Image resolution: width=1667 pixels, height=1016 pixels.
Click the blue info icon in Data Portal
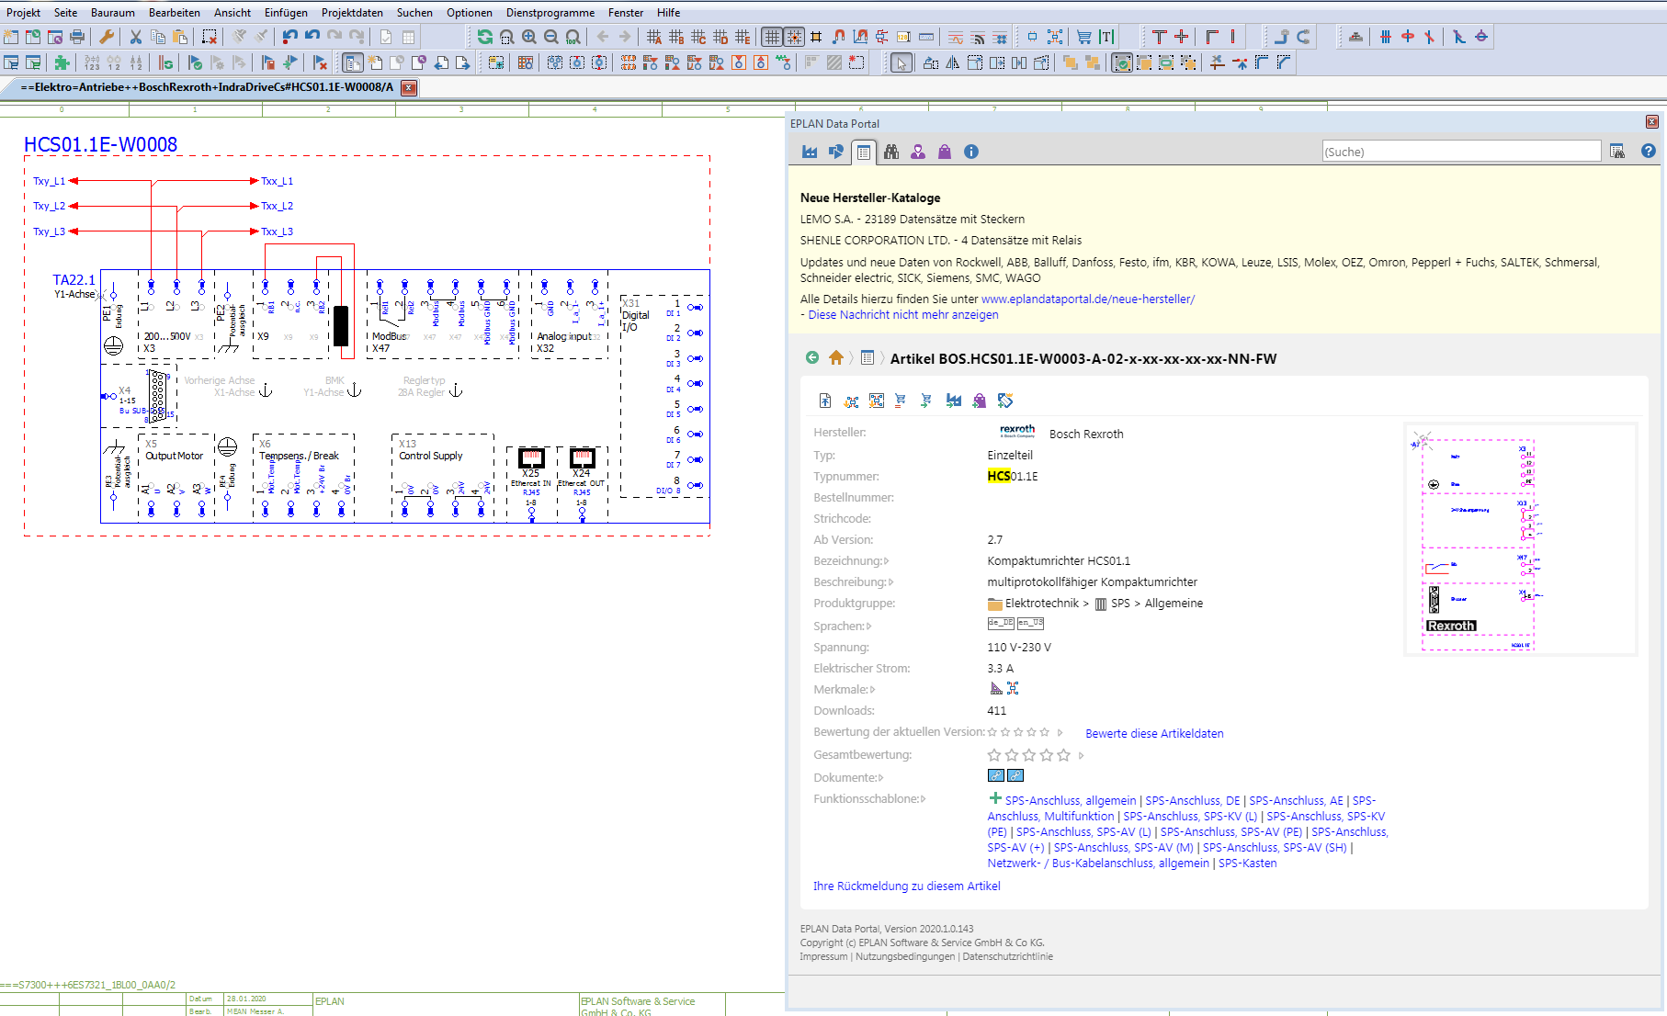coord(971,152)
